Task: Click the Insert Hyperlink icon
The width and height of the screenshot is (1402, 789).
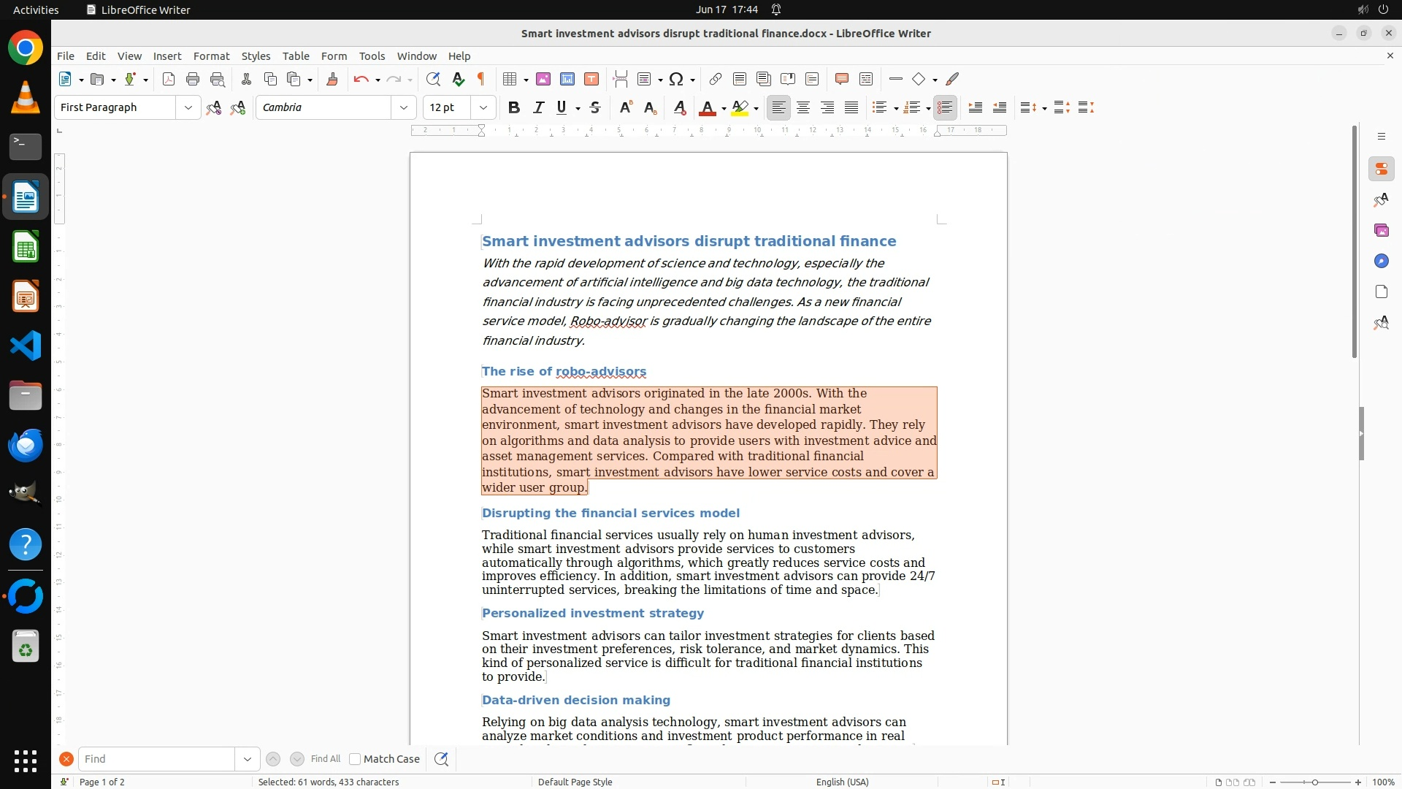Action: 716,79
